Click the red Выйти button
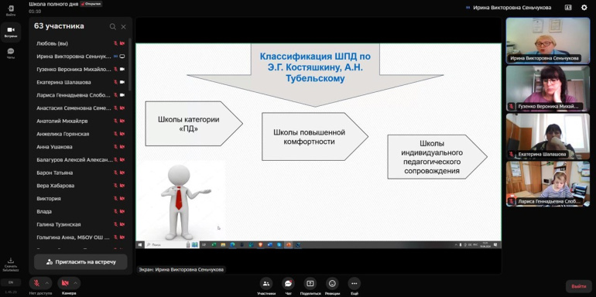596x297 pixels. (x=578, y=286)
